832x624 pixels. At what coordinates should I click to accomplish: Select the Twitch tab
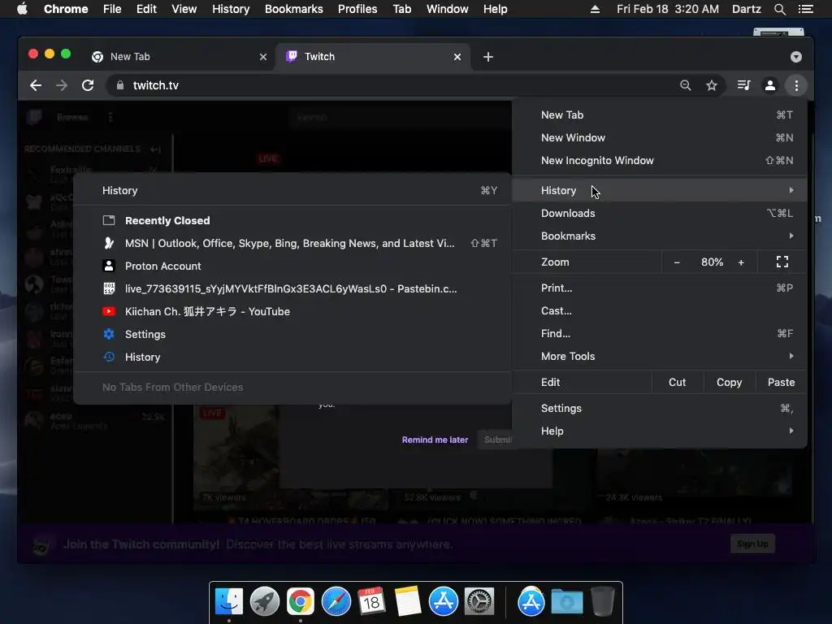[x=371, y=57]
